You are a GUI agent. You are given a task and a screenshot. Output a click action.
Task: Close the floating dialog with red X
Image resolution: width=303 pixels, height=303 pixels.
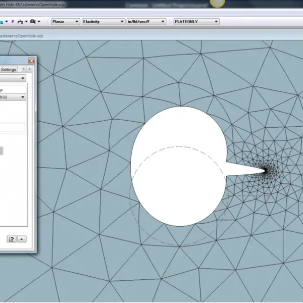pyautogui.click(x=31, y=61)
